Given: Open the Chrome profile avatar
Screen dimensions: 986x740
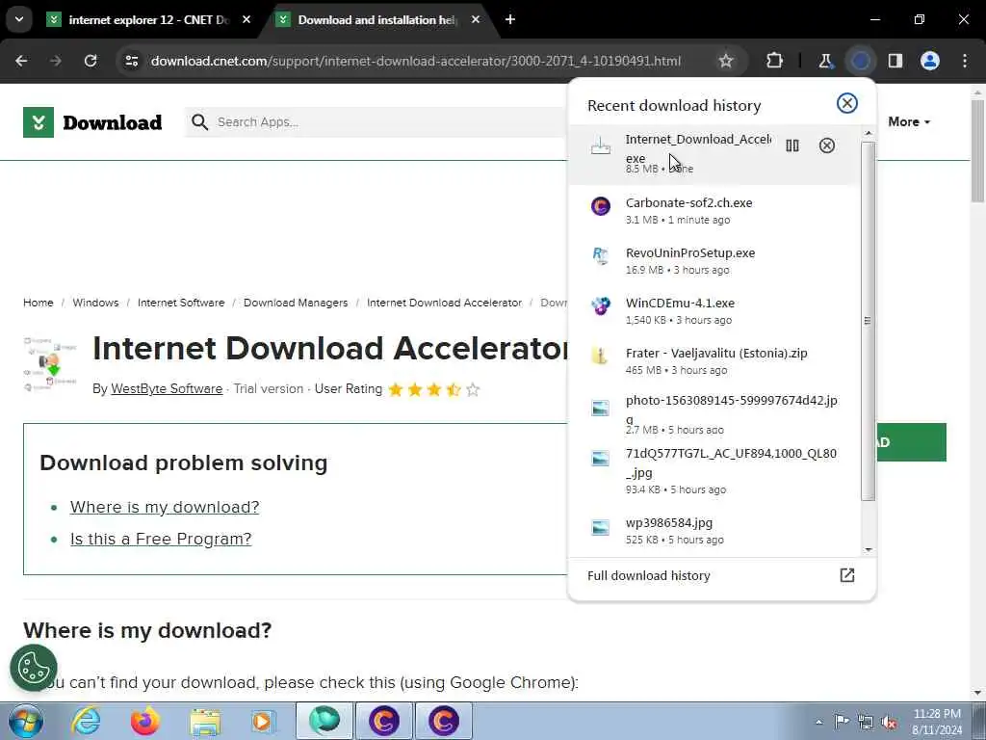Looking at the screenshot, I should (x=930, y=61).
